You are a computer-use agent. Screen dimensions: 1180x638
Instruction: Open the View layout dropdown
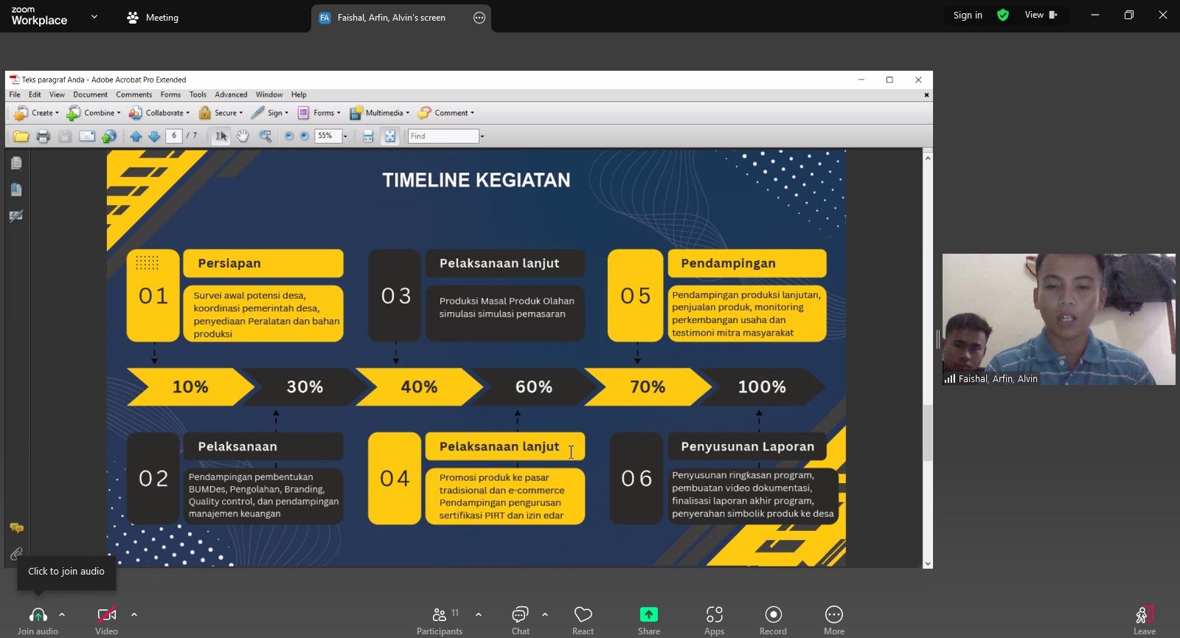pyautogui.click(x=1040, y=15)
